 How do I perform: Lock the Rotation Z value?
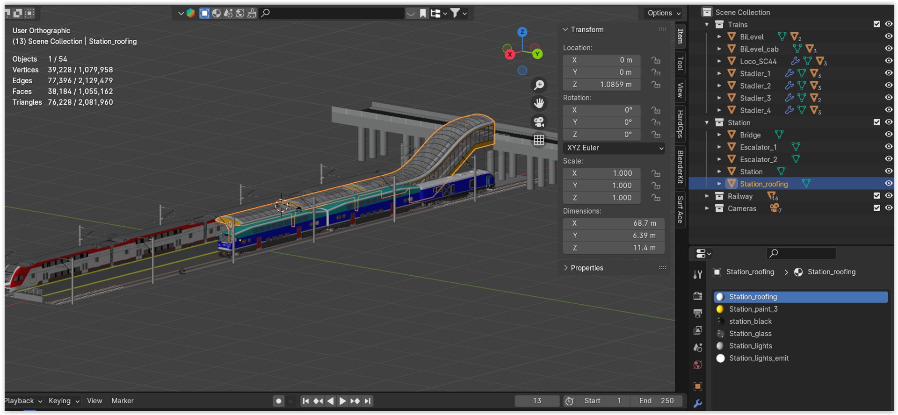tap(656, 135)
